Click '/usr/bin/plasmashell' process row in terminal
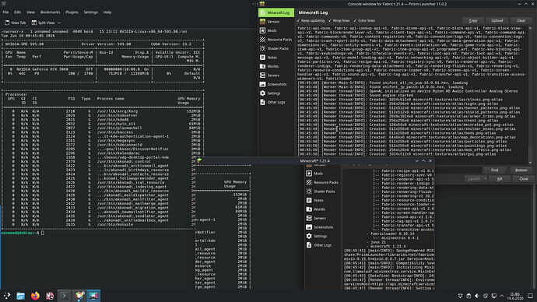 103,128
